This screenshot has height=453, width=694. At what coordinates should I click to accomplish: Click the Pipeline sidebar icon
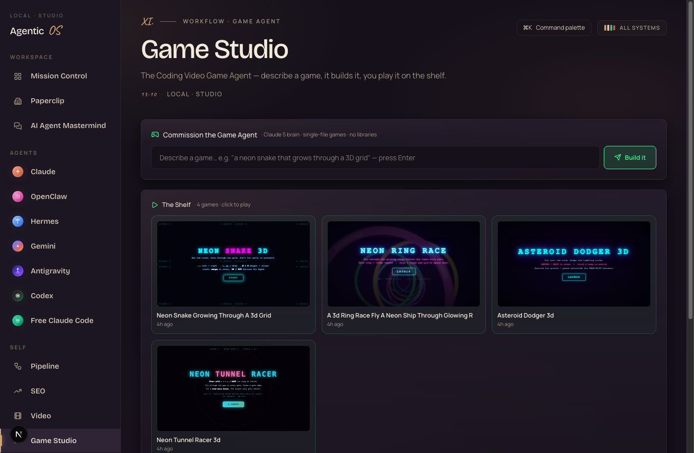[x=18, y=366]
